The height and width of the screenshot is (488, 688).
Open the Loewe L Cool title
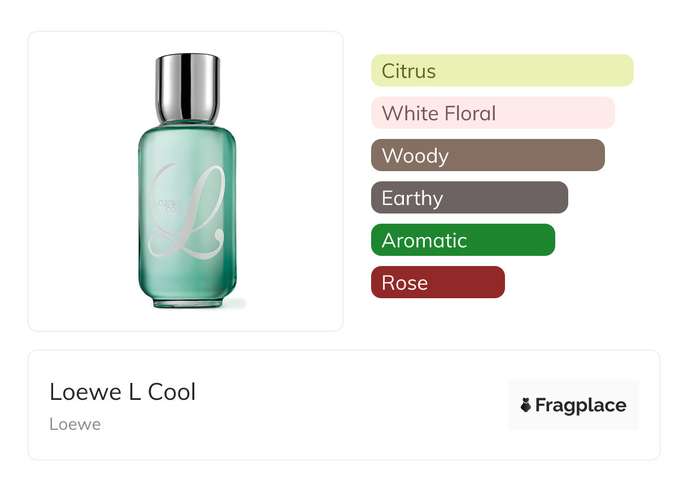[123, 392]
